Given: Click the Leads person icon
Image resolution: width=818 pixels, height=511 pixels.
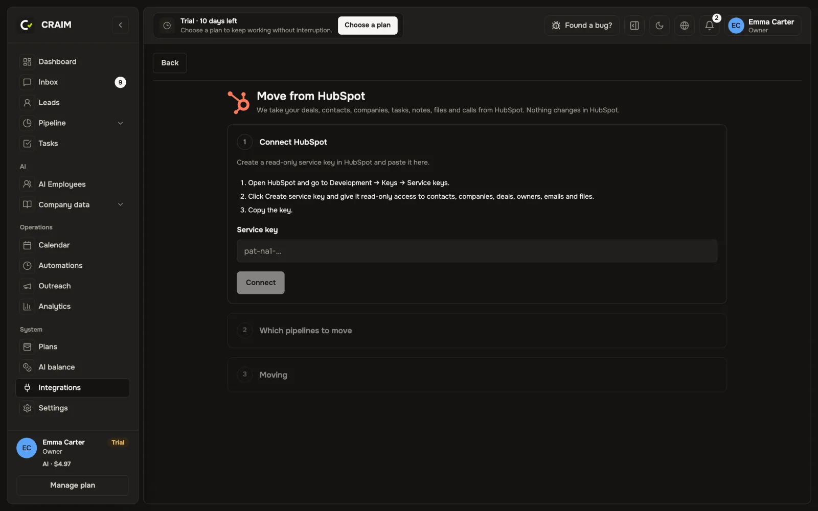Looking at the screenshot, I should pyautogui.click(x=27, y=103).
